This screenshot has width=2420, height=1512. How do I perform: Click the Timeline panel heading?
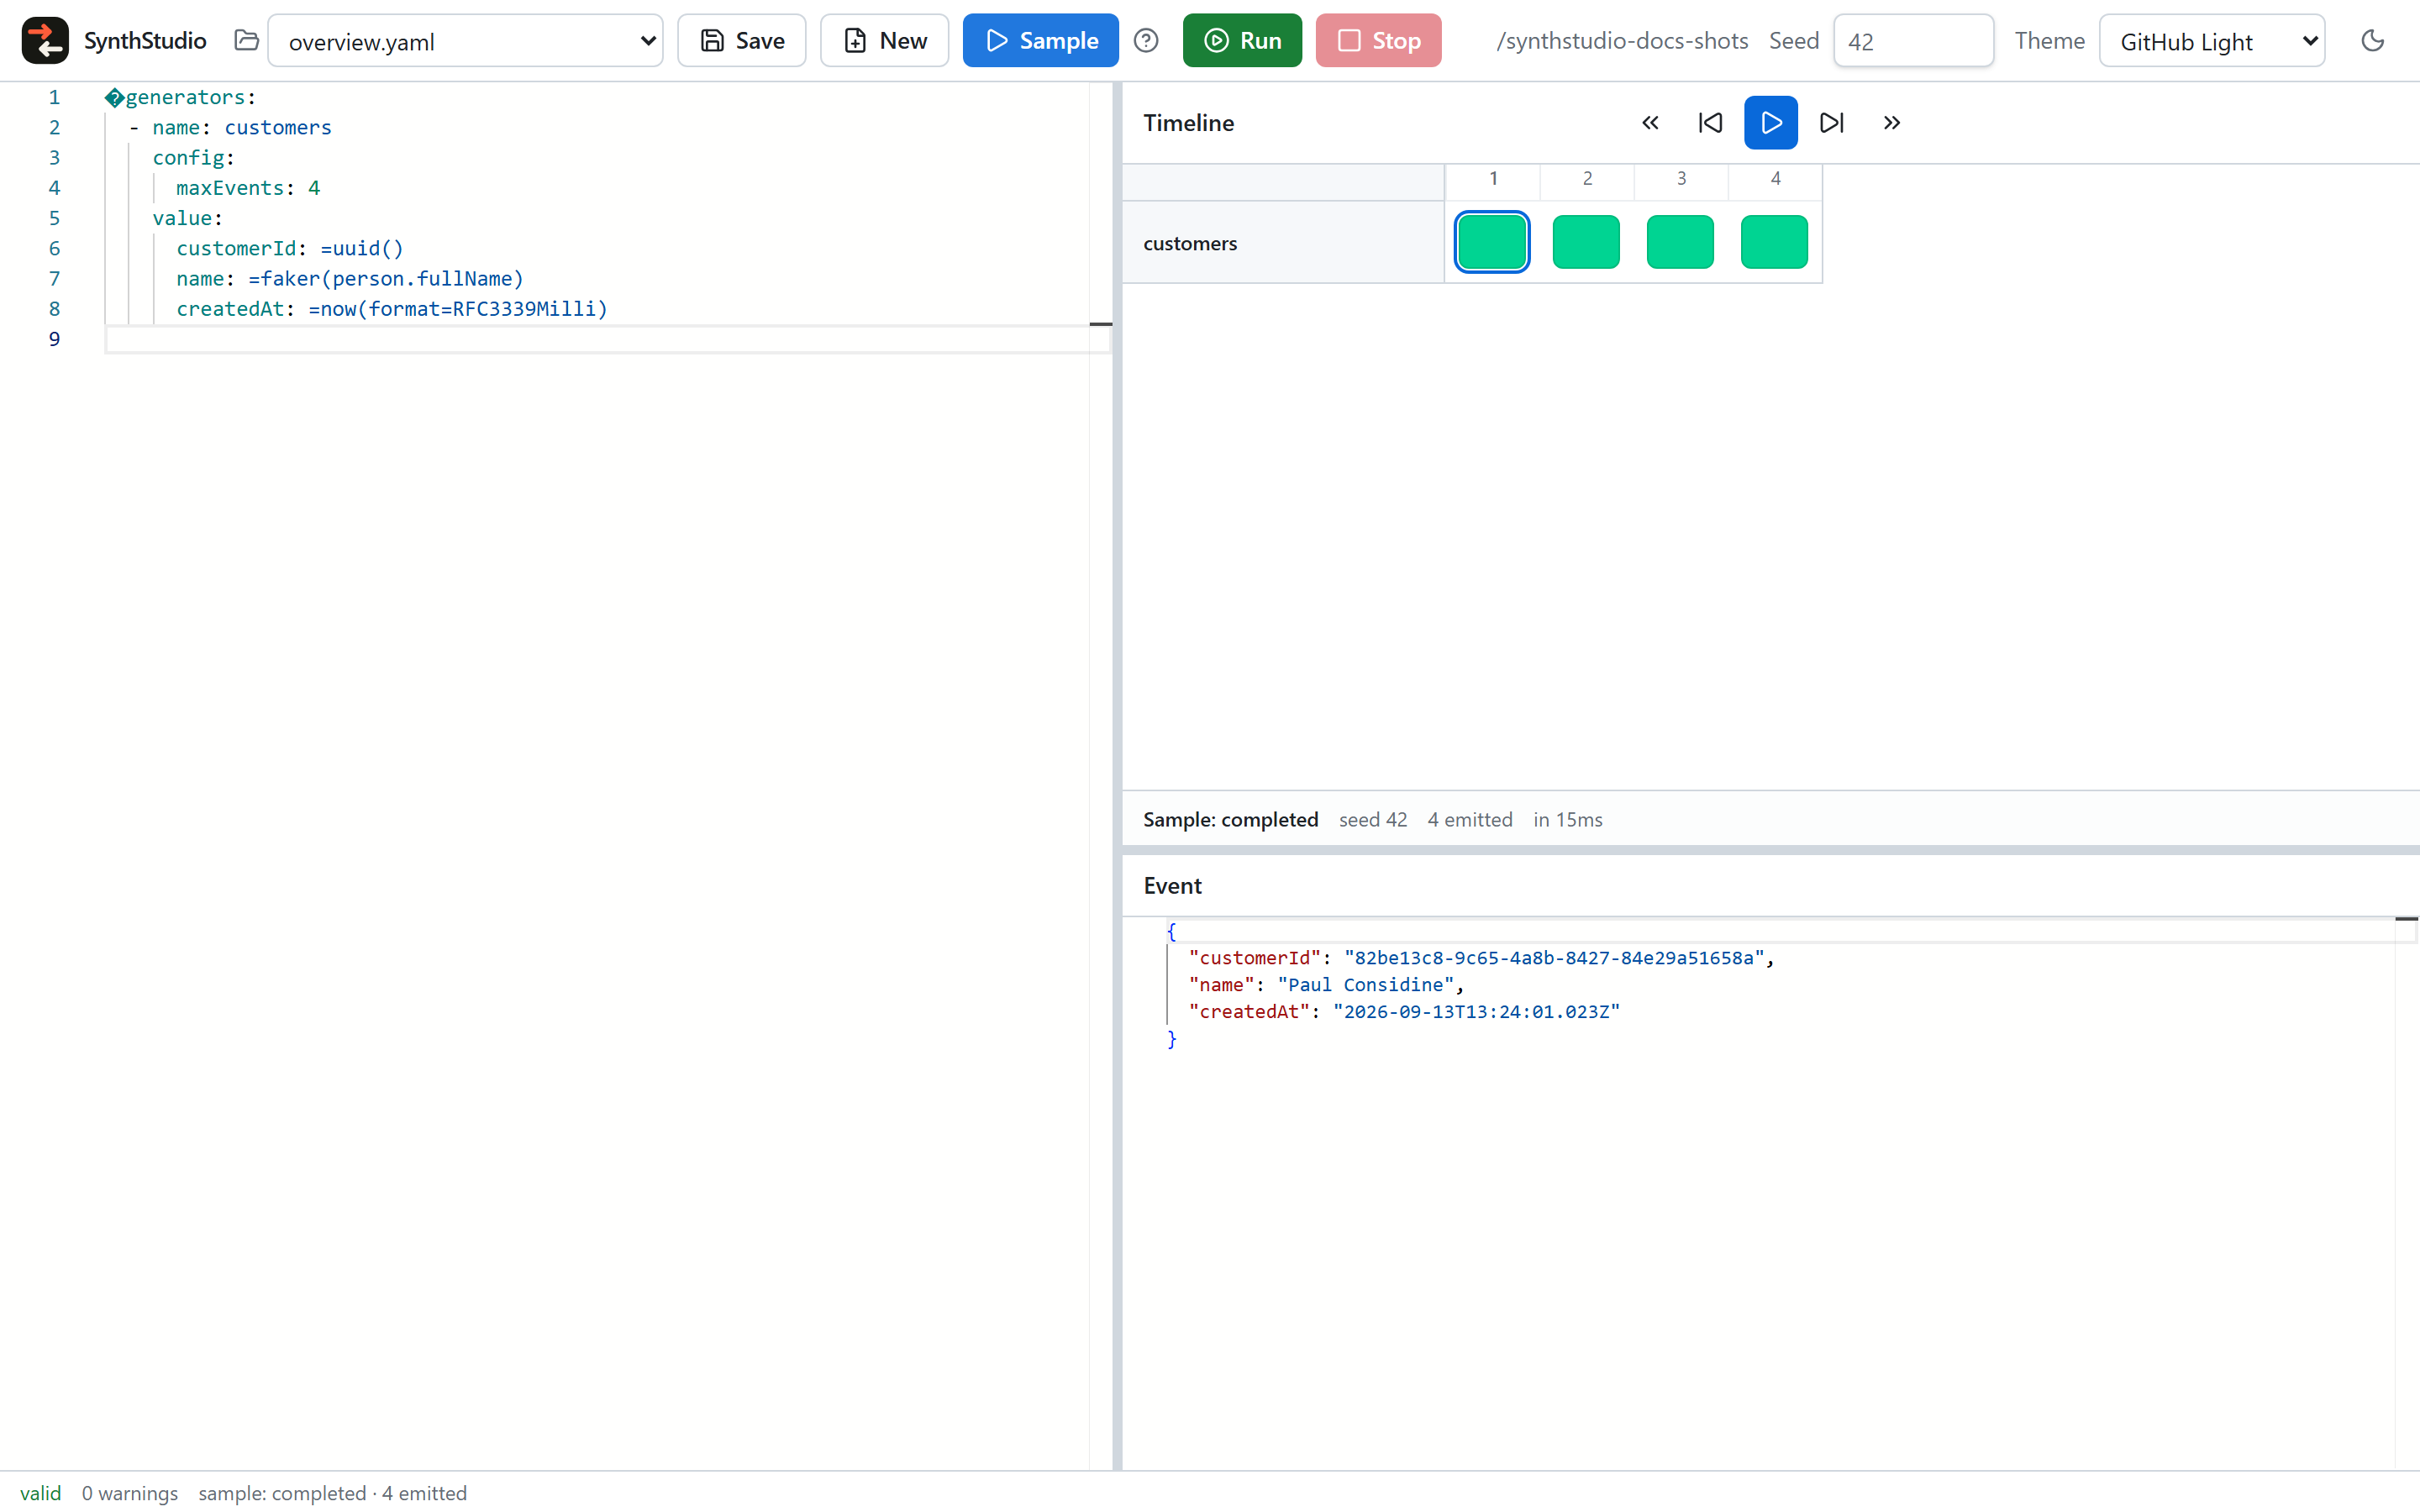coord(1188,123)
